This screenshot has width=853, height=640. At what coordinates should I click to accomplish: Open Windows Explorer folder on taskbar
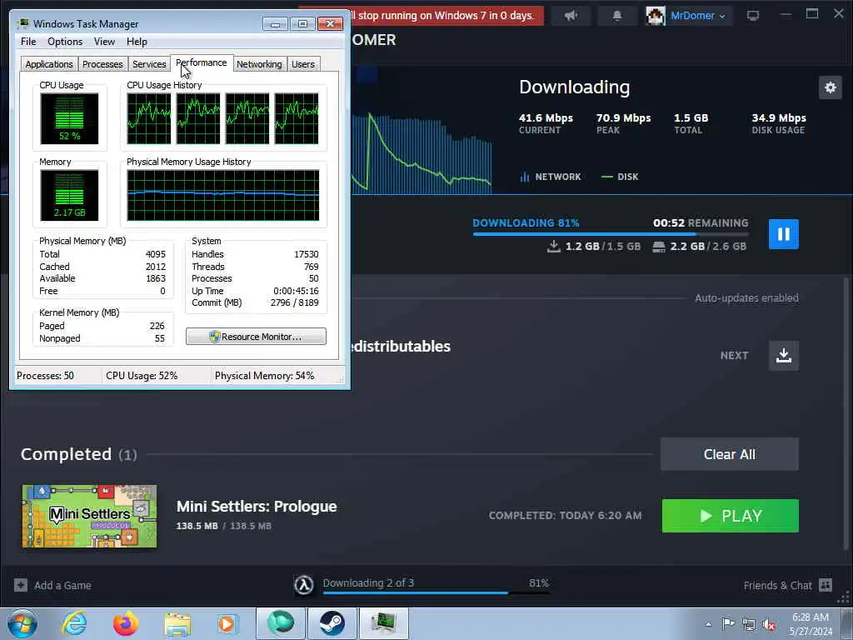177,623
